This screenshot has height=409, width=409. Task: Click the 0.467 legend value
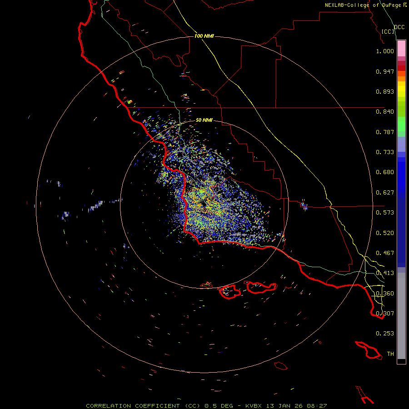click(385, 253)
